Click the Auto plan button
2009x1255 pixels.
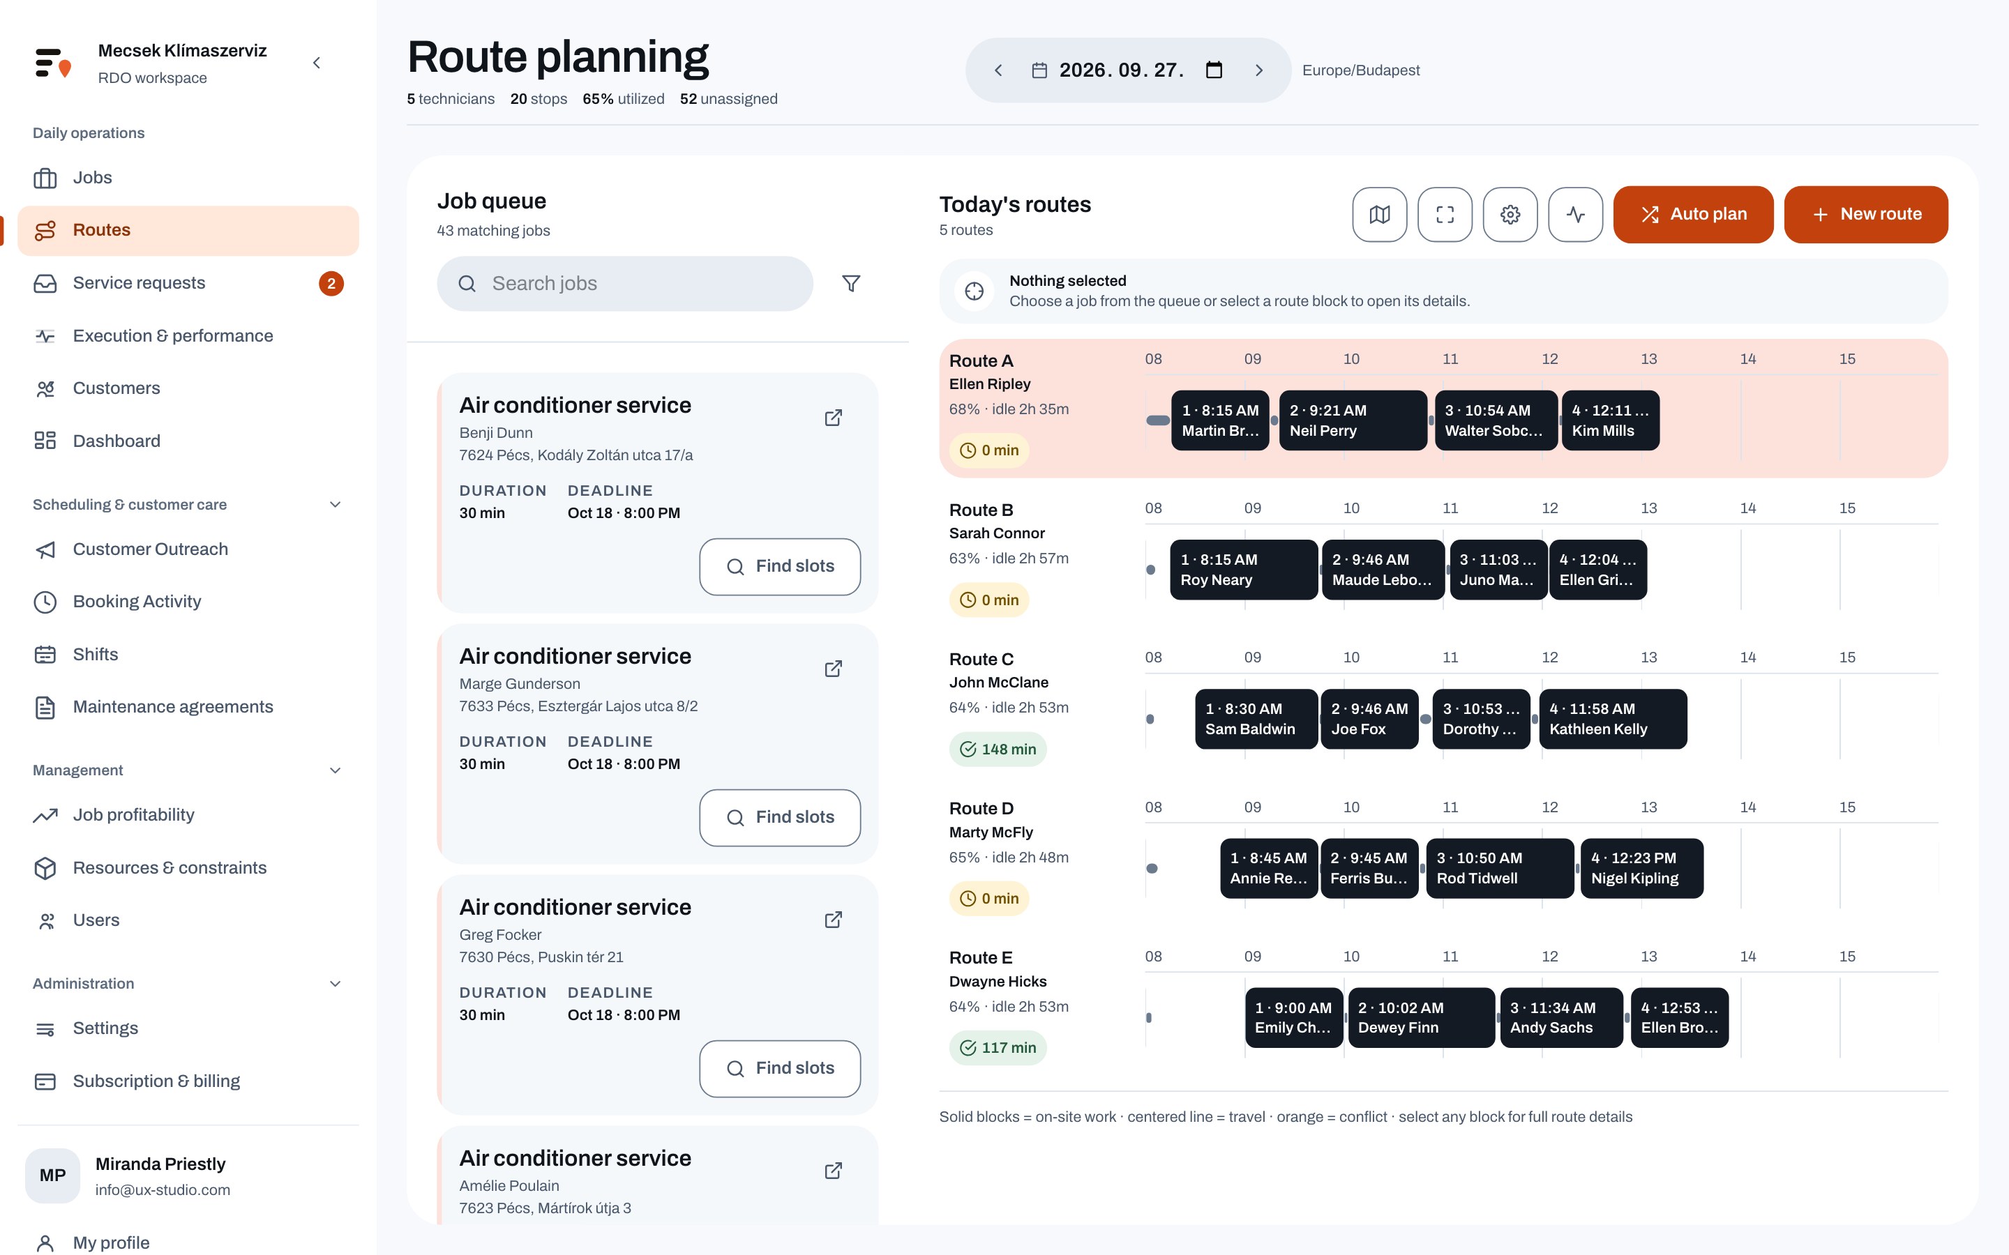[x=1693, y=214]
